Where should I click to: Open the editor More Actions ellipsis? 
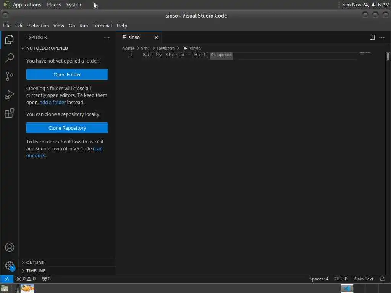[x=382, y=37]
